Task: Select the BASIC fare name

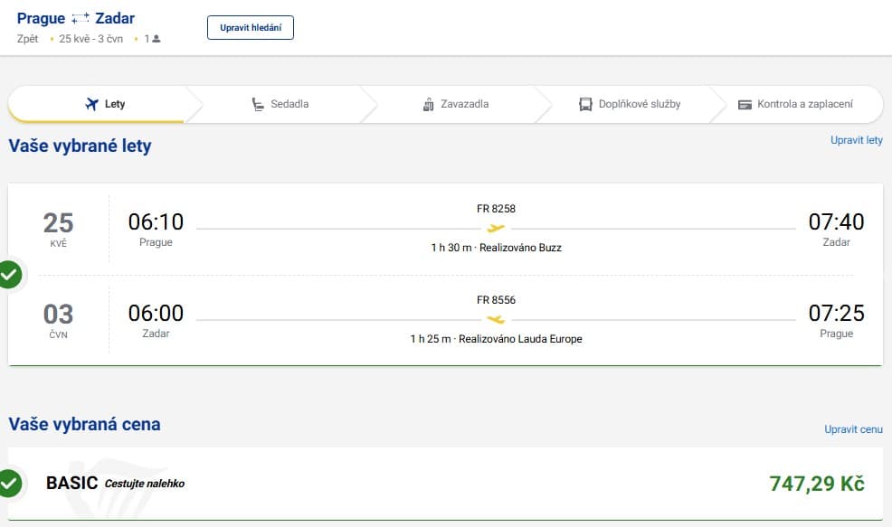Action: (x=71, y=484)
